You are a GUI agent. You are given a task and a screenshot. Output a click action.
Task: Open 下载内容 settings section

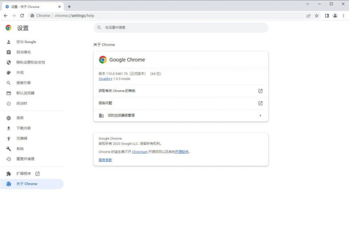[x=24, y=128]
